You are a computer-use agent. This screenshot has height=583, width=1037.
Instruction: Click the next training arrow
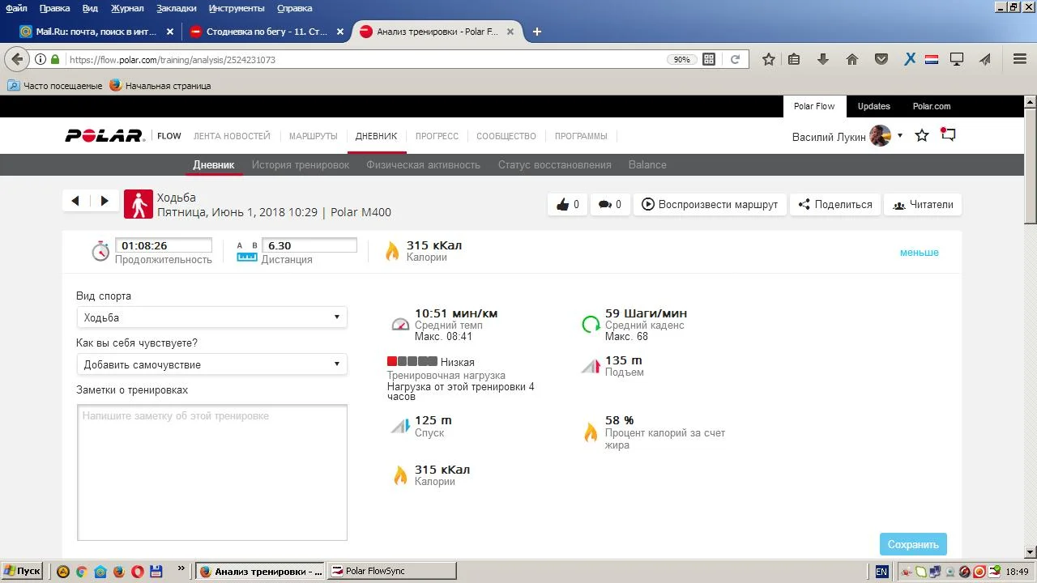(x=105, y=201)
